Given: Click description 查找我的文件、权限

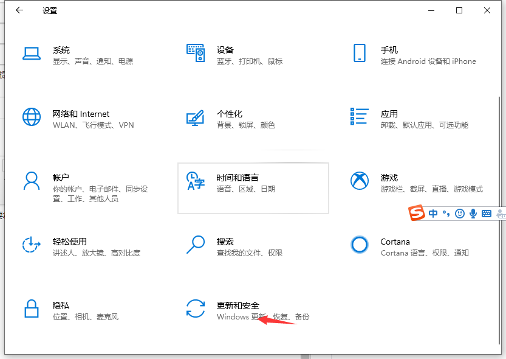Looking at the screenshot, I should (x=250, y=253).
